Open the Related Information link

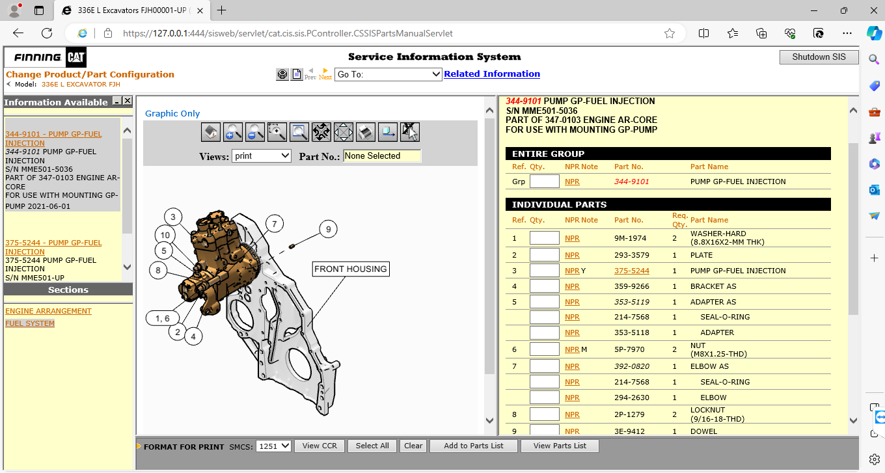[492, 74]
